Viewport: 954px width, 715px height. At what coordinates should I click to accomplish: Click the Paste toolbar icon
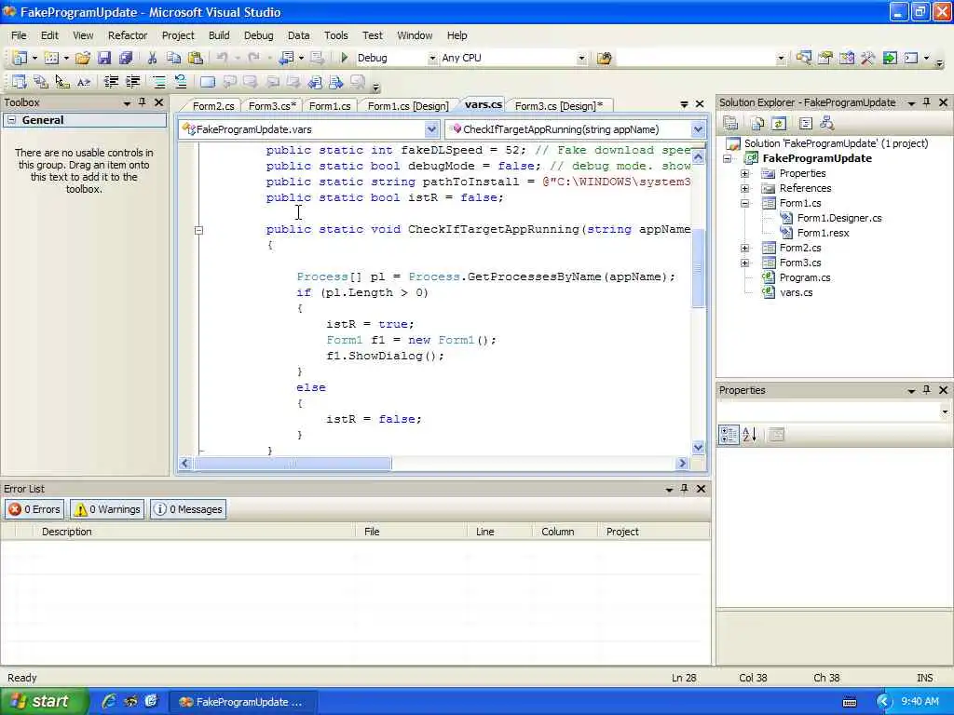click(x=196, y=58)
